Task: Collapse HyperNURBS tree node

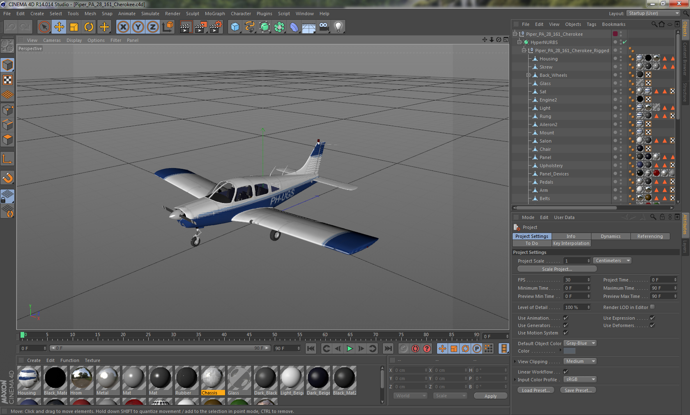Action: [520, 42]
